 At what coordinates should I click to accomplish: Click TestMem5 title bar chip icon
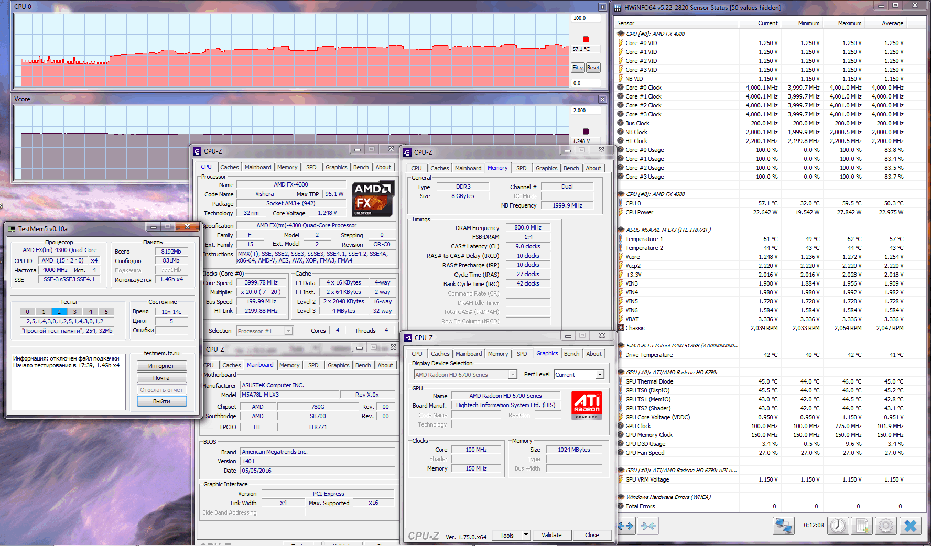point(12,228)
